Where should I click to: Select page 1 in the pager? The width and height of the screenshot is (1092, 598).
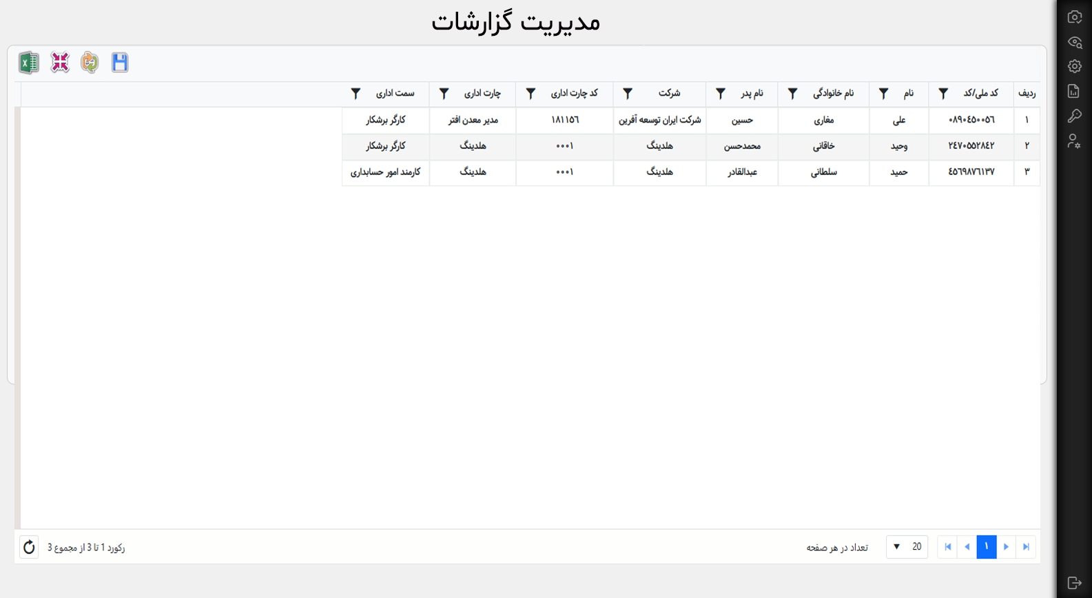click(x=986, y=547)
